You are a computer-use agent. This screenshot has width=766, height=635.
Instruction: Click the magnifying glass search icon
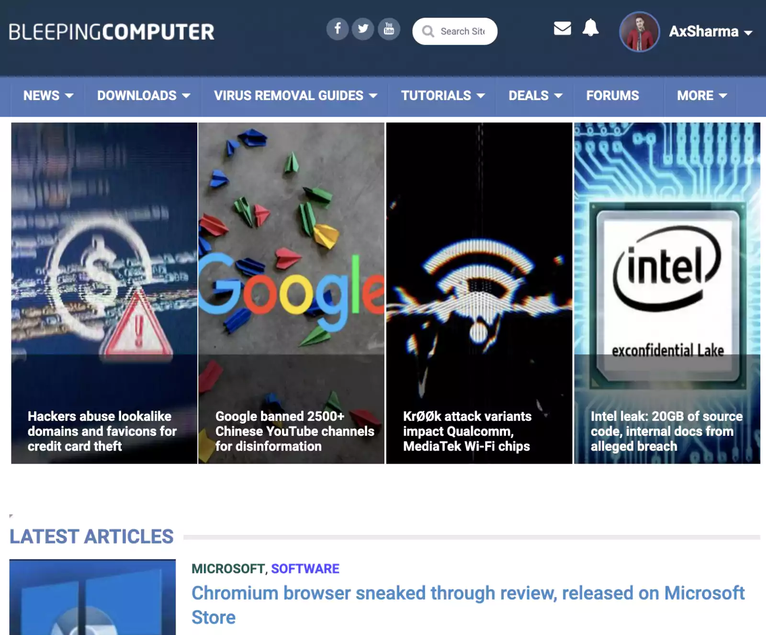[x=428, y=32]
